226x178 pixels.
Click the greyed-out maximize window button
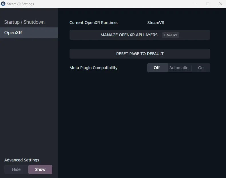208,4
